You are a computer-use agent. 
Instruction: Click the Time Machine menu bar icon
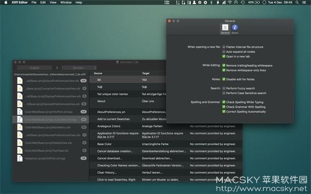(x=243, y=3)
